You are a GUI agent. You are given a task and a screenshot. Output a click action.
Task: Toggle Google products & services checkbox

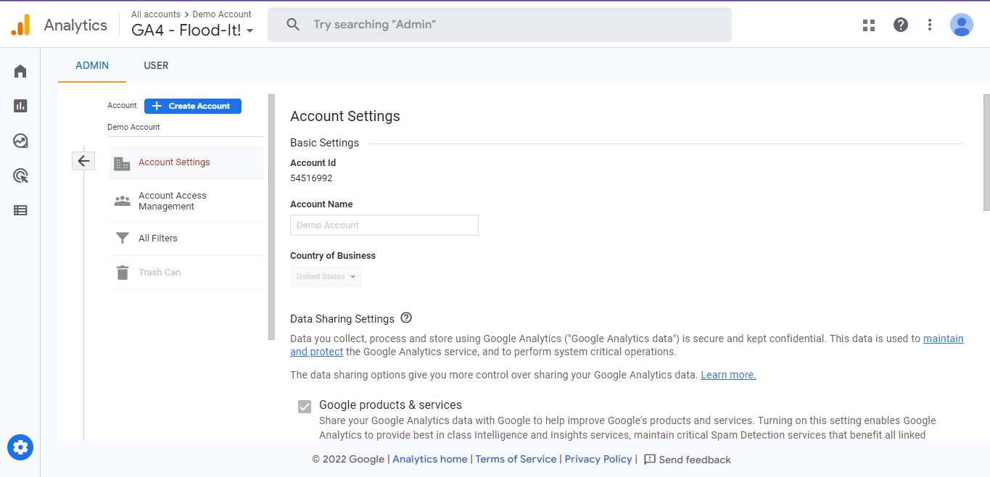(x=305, y=407)
